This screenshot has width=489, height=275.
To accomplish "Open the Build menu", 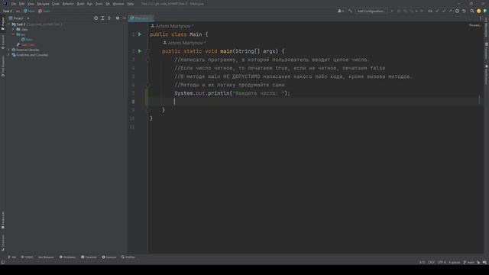I will point(80,4).
